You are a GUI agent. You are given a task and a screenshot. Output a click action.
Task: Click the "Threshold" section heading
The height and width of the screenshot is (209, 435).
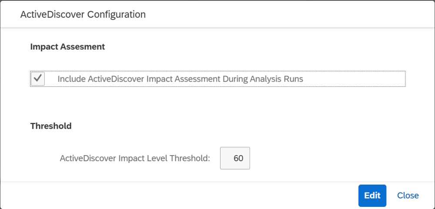(51, 126)
